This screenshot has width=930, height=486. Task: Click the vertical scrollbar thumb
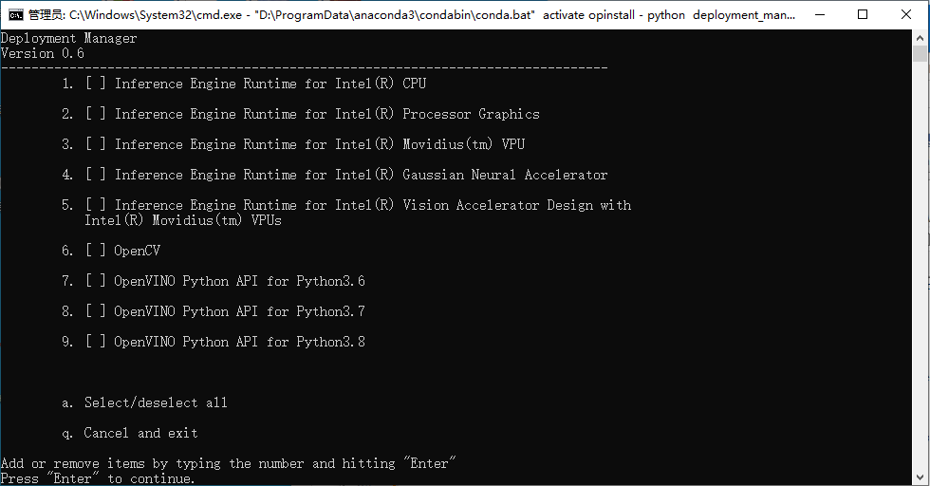(920, 53)
